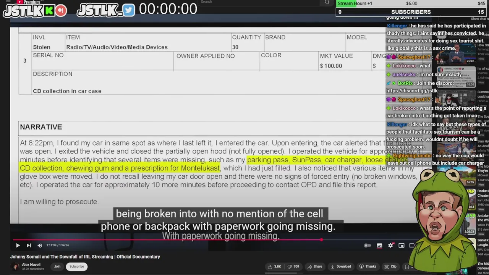Open the Alex Novell channel name link
Image resolution: width=489 pixels, height=275 pixels.
click(x=31, y=265)
